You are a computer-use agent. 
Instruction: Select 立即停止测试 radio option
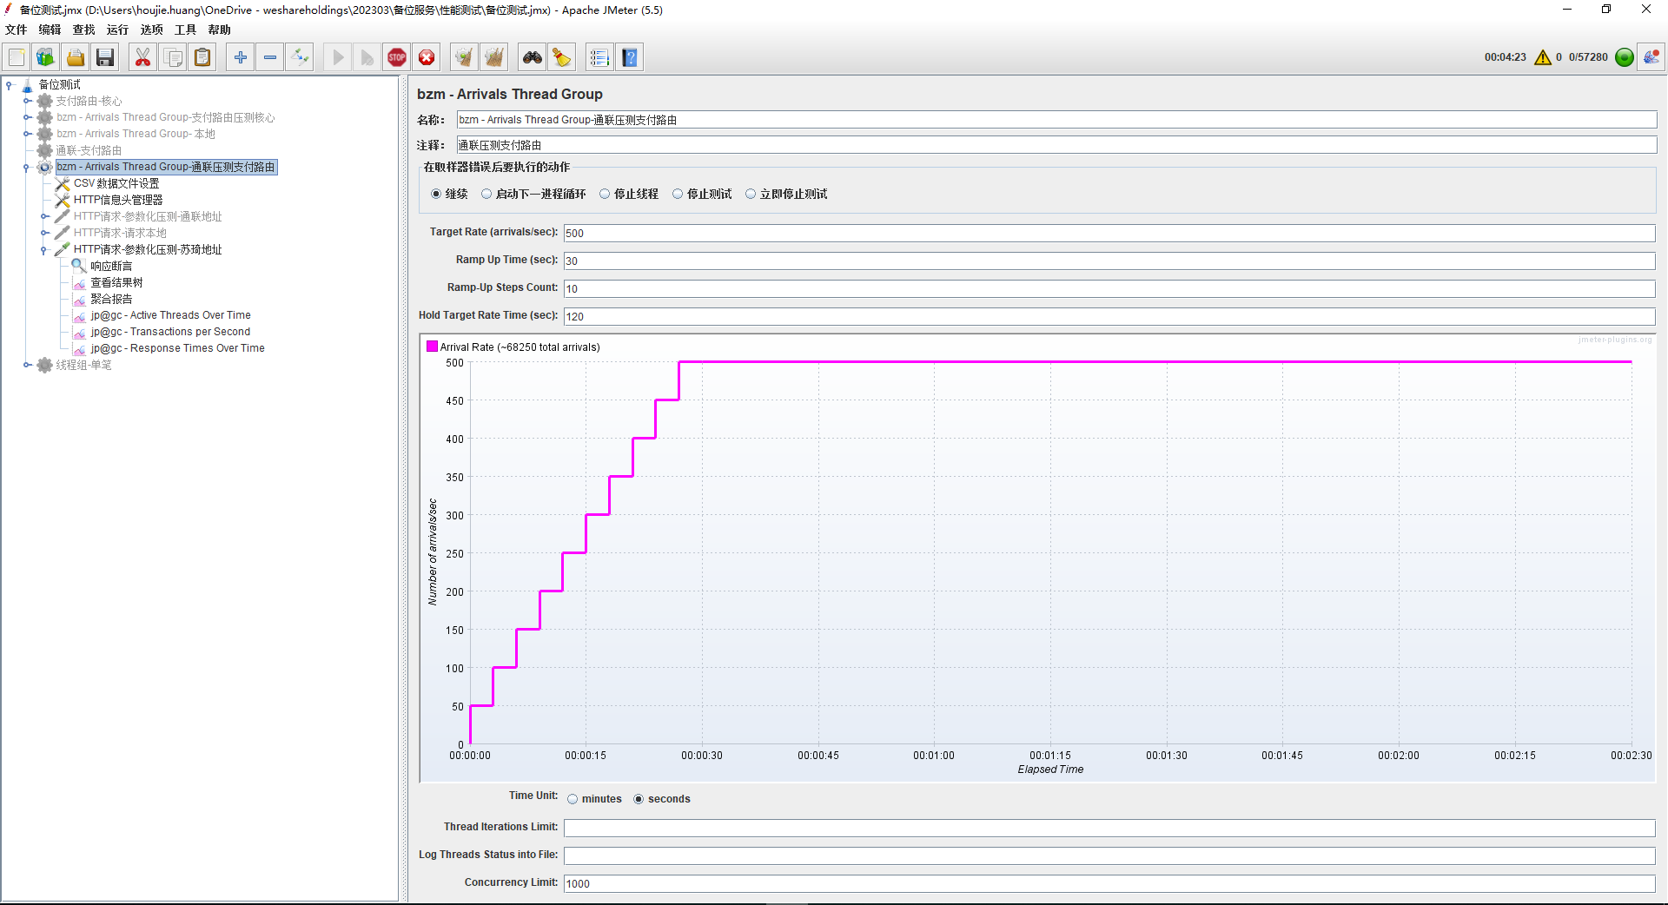[751, 194]
